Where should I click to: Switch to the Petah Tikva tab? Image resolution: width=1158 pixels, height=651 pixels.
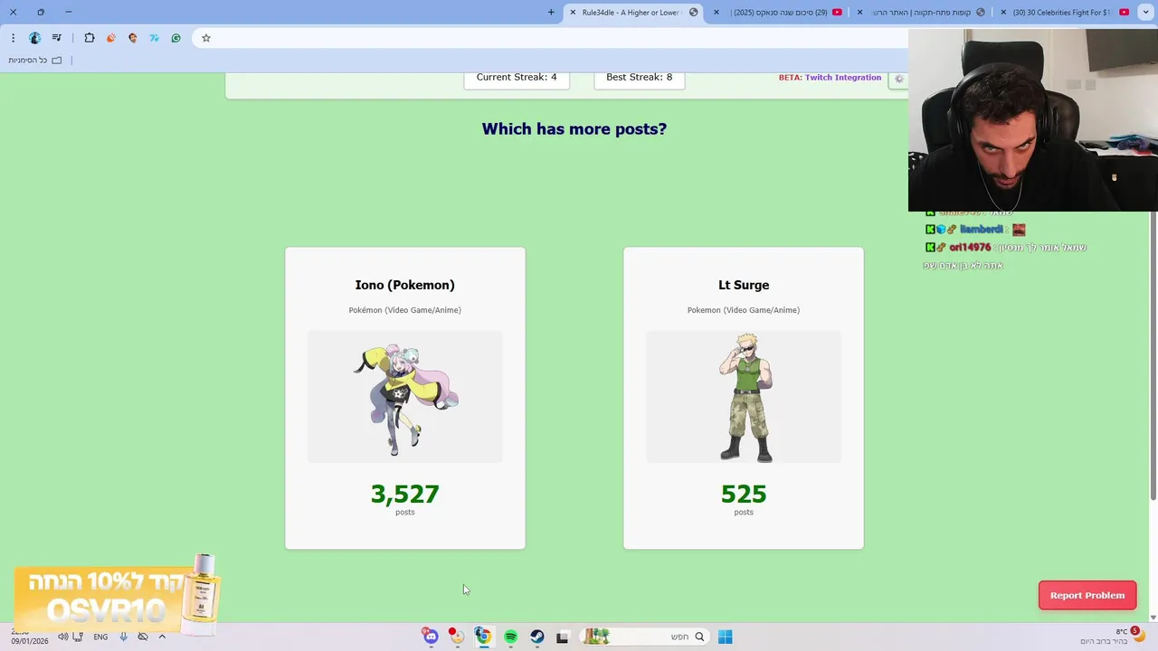pos(923,12)
